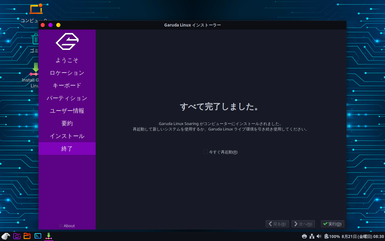Click the purple window button in the title bar
The height and width of the screenshot is (241, 385).
point(51,25)
